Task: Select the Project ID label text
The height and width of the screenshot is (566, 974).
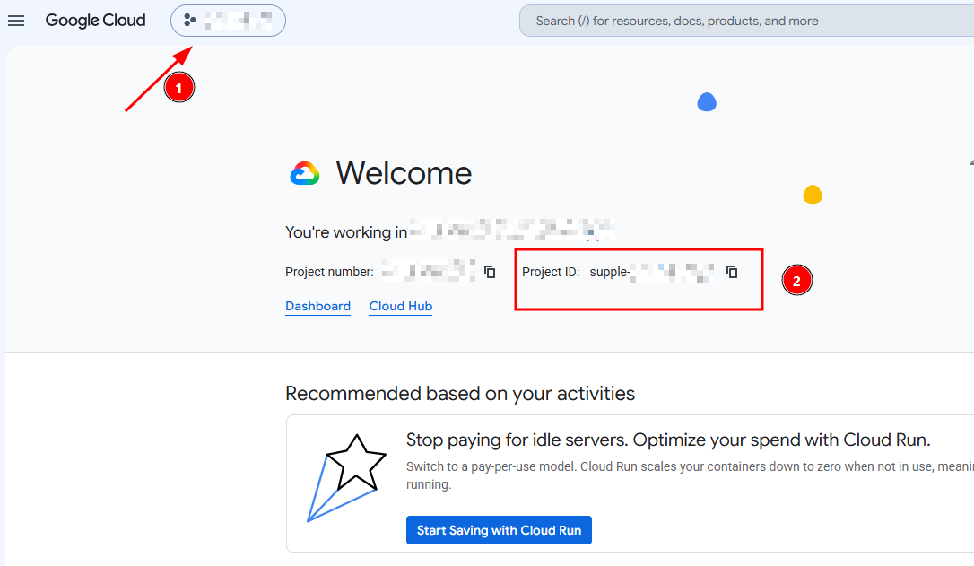Action: coord(551,272)
